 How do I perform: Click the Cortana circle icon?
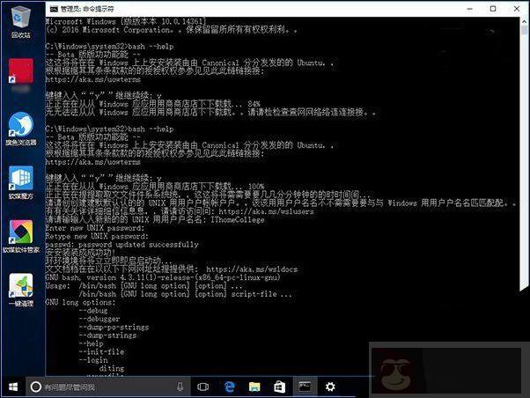click(x=36, y=387)
